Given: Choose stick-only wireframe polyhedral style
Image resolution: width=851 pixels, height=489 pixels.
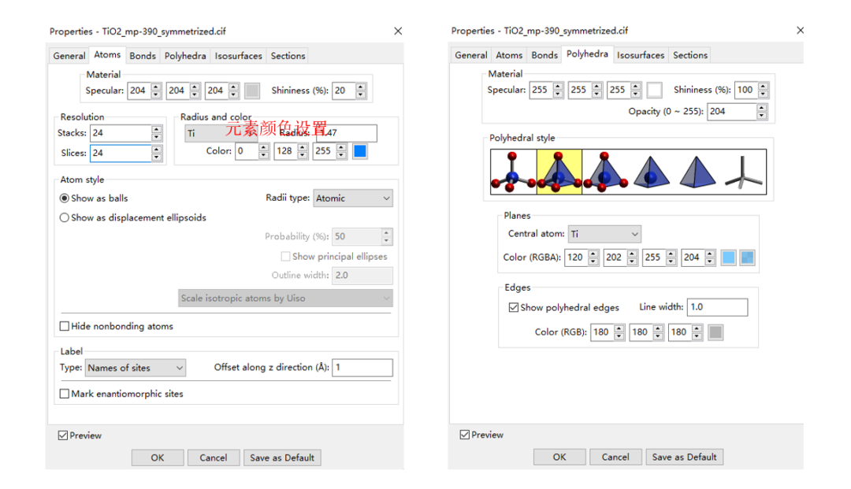Looking at the screenshot, I should pos(744,172).
